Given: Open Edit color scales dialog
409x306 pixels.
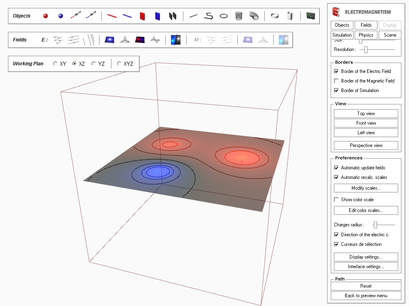Looking at the screenshot, I should (x=366, y=210).
